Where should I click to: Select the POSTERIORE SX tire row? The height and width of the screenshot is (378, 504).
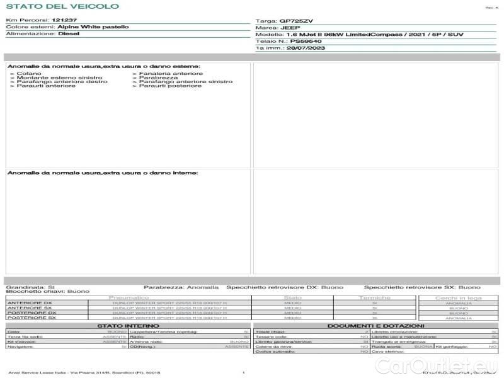pyautogui.click(x=31, y=318)
